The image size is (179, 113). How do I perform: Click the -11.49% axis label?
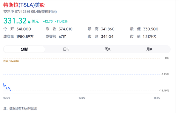(x=164, y=91)
